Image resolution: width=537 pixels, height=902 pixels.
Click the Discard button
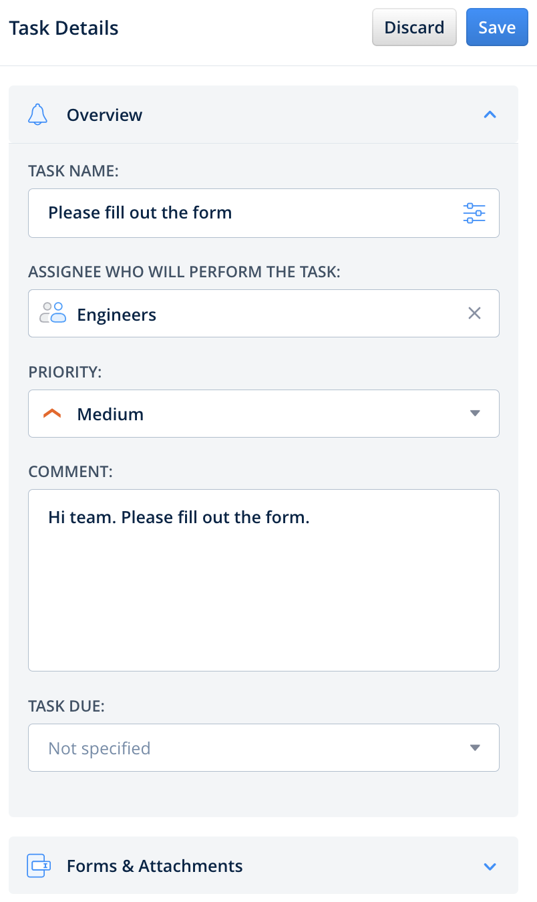coord(414,27)
